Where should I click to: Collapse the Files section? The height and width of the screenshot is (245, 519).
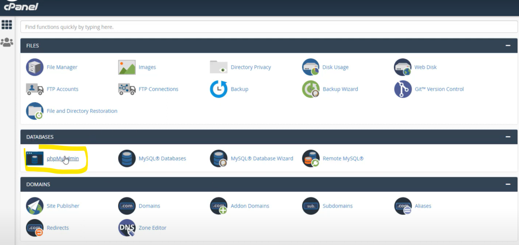coord(508,46)
